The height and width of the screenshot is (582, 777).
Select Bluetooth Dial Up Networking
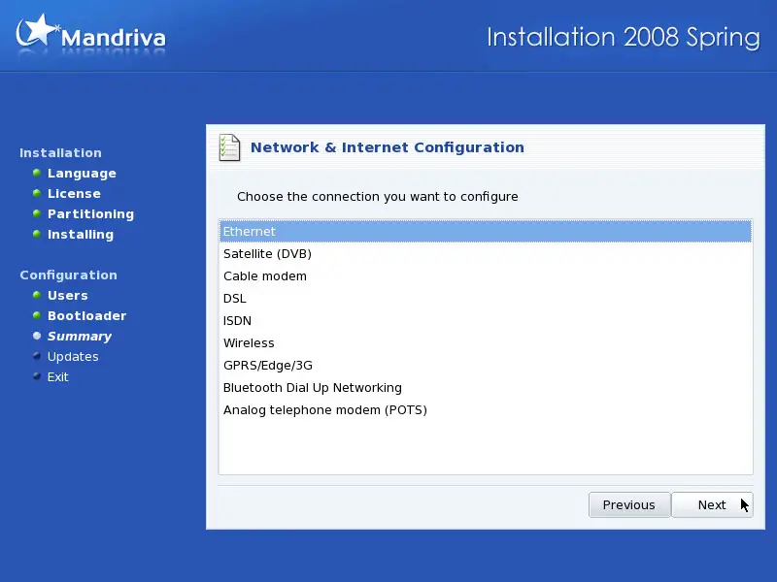485,387
